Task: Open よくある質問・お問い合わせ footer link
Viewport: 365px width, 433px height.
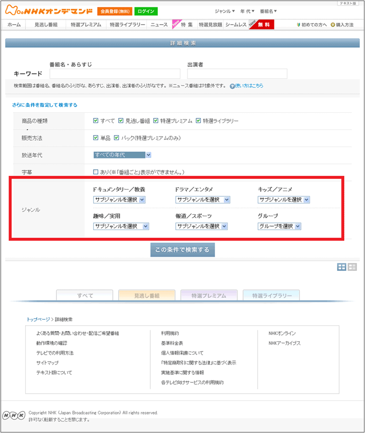Action: point(78,333)
